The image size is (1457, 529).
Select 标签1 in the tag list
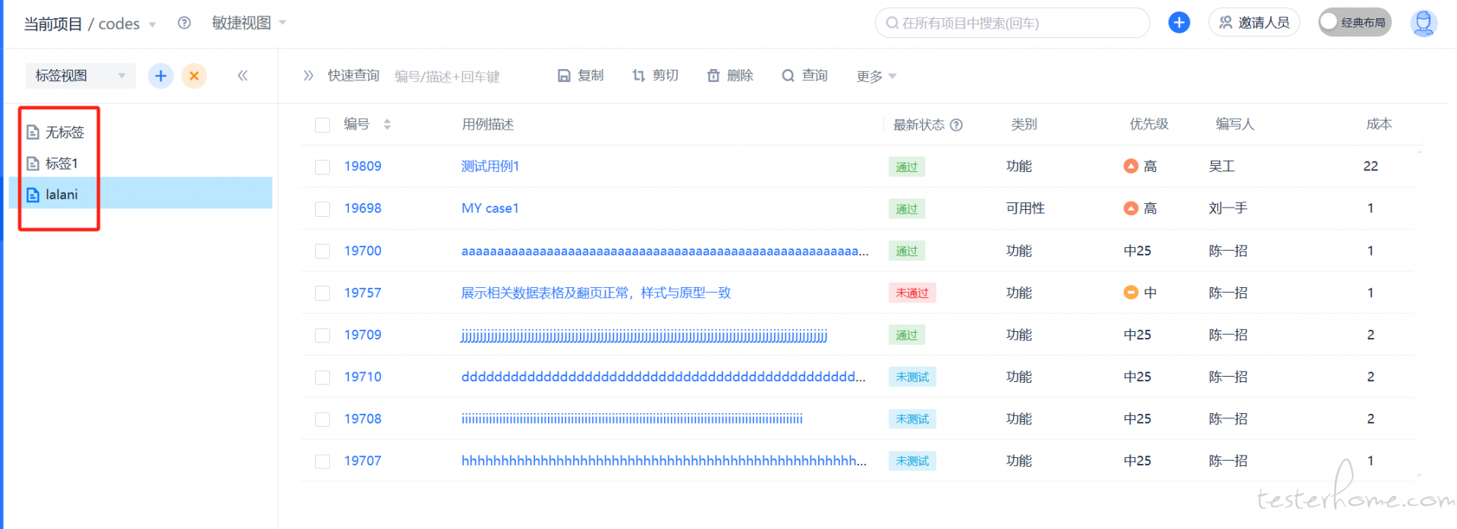click(x=61, y=164)
